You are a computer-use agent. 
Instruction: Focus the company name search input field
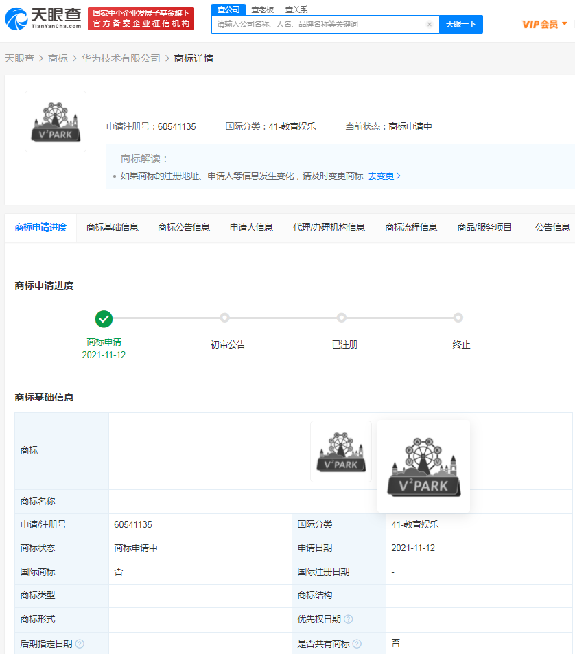[319, 25]
